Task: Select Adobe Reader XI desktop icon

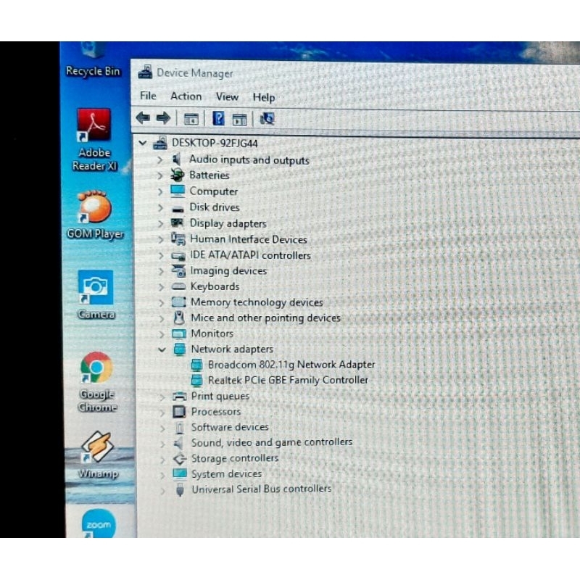Action: [94, 140]
